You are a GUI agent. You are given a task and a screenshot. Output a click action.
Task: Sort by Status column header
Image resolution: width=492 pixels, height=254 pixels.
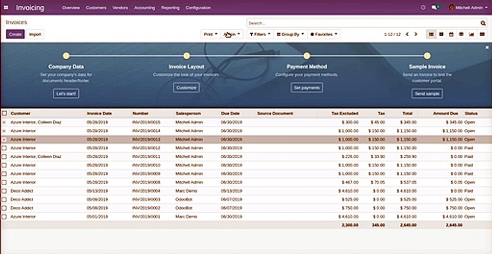click(x=471, y=114)
